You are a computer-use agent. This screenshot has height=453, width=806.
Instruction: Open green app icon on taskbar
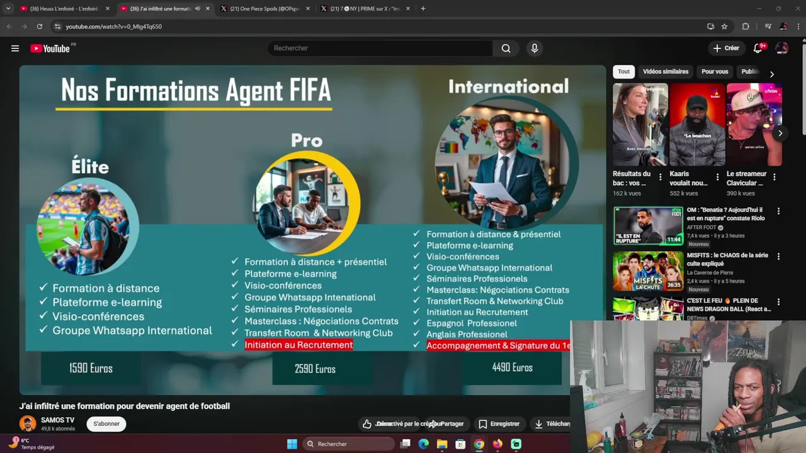point(516,444)
